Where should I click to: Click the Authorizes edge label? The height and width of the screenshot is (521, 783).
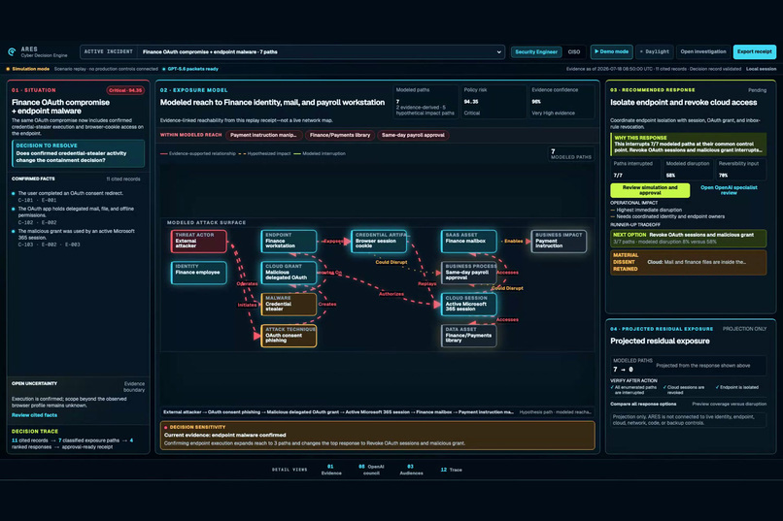[391, 294]
